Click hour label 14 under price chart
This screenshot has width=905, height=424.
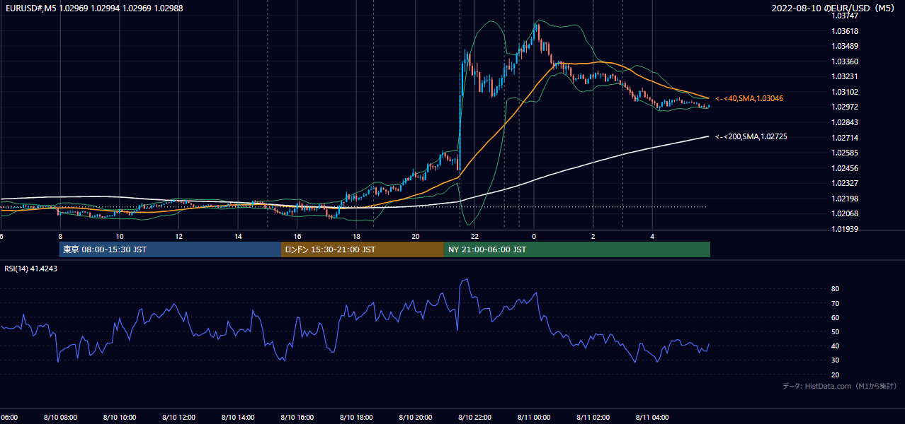(238, 237)
